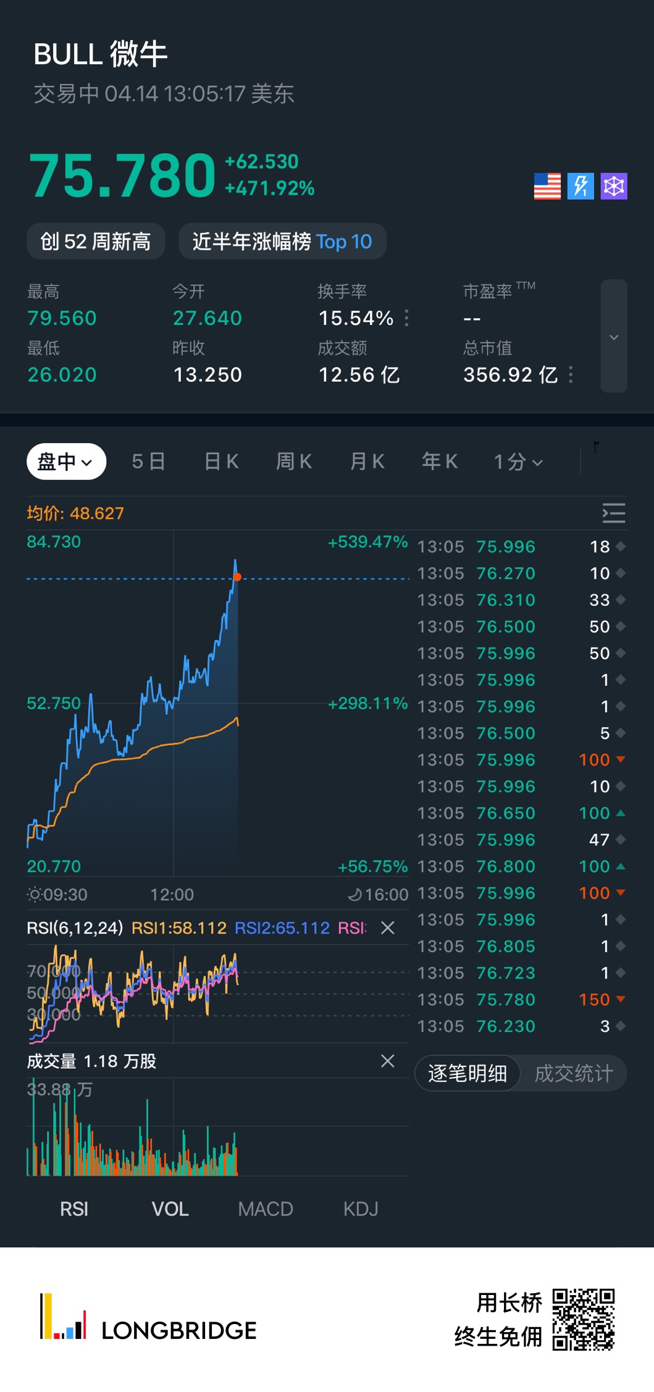
Task: Open the chart list settings icon
Action: [x=613, y=513]
